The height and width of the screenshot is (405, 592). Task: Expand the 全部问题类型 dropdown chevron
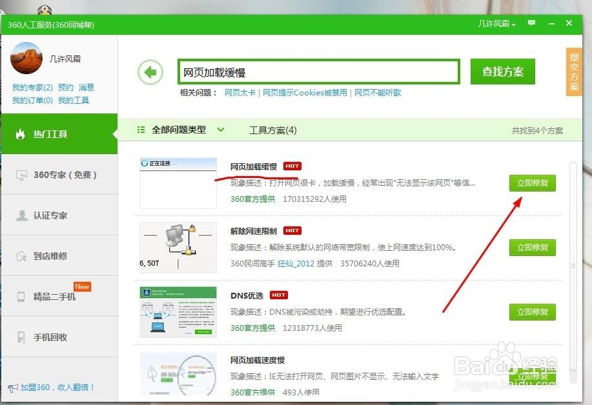coord(221,130)
